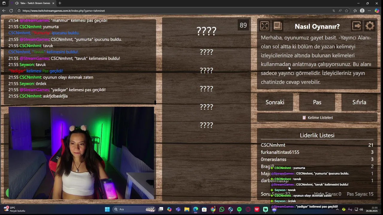Open Kelime Listeleri
The image size is (383, 215).
click(317, 117)
